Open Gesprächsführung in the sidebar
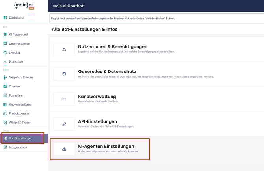 tap(21, 78)
